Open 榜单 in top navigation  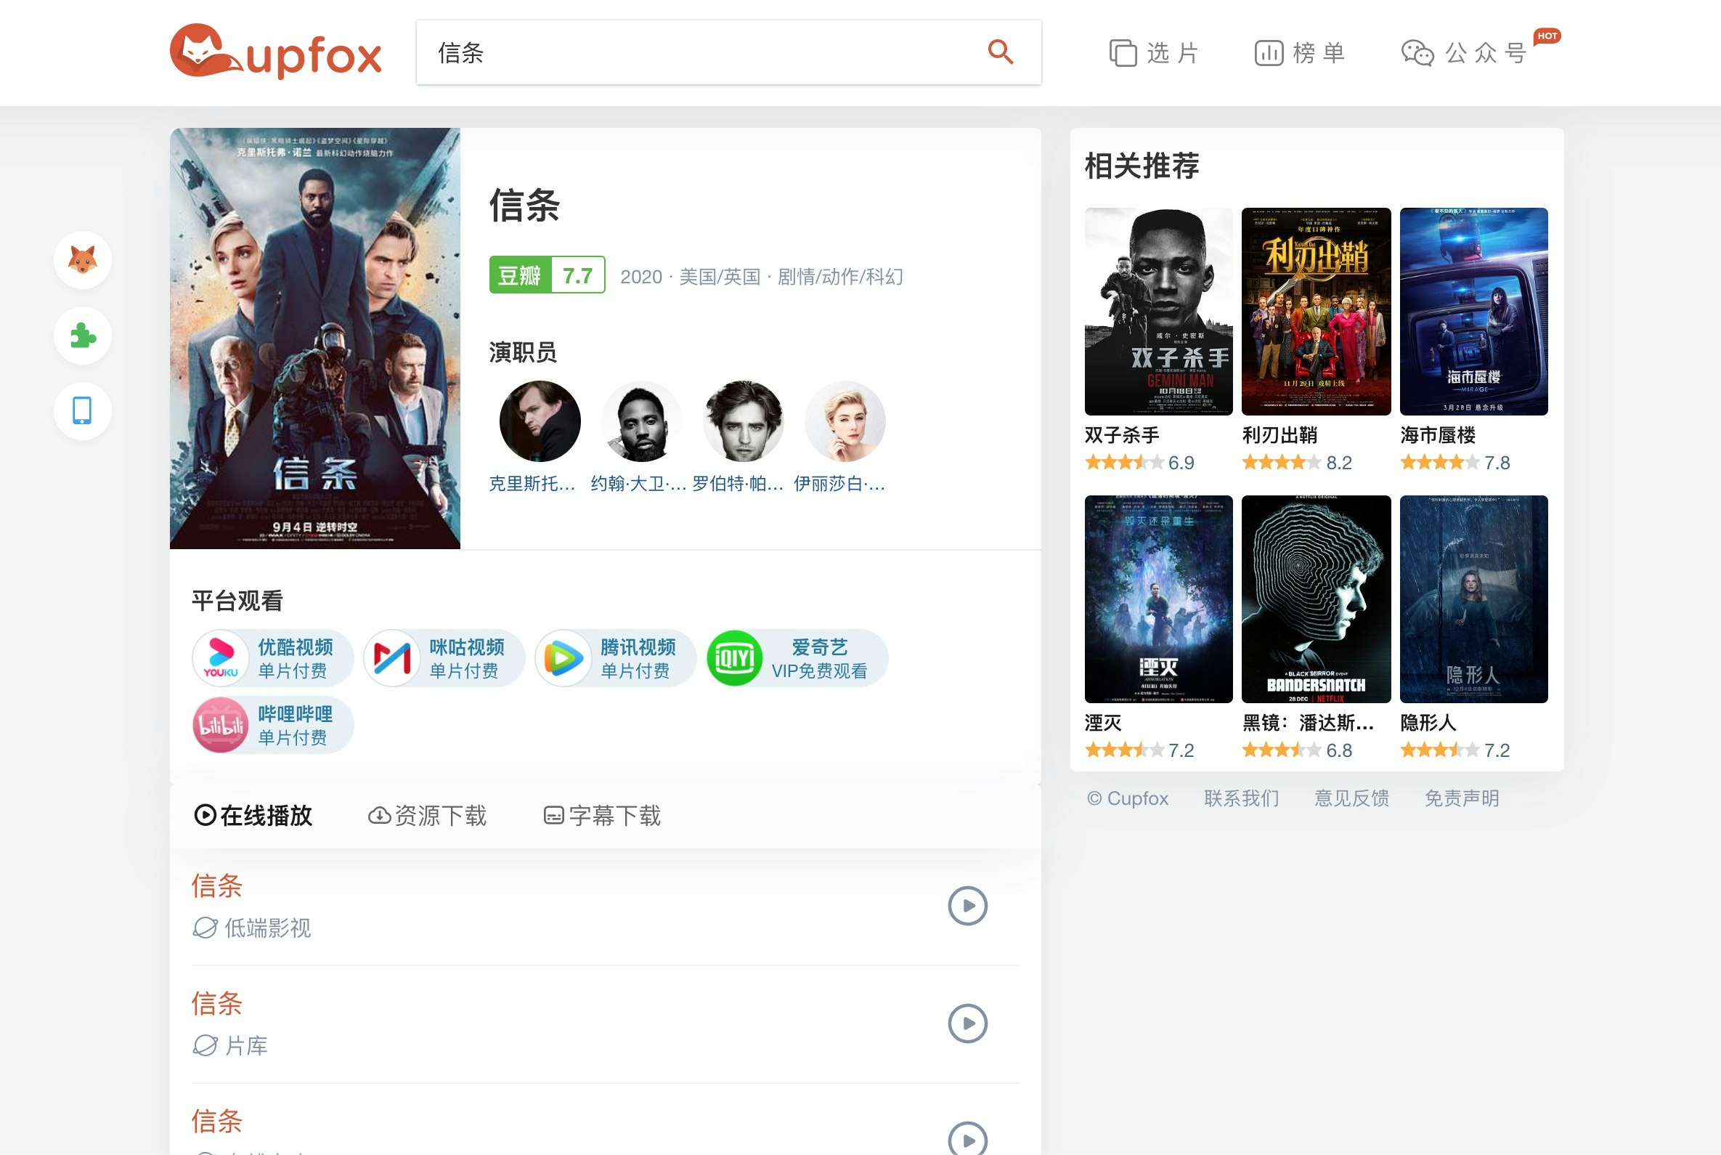click(1300, 53)
